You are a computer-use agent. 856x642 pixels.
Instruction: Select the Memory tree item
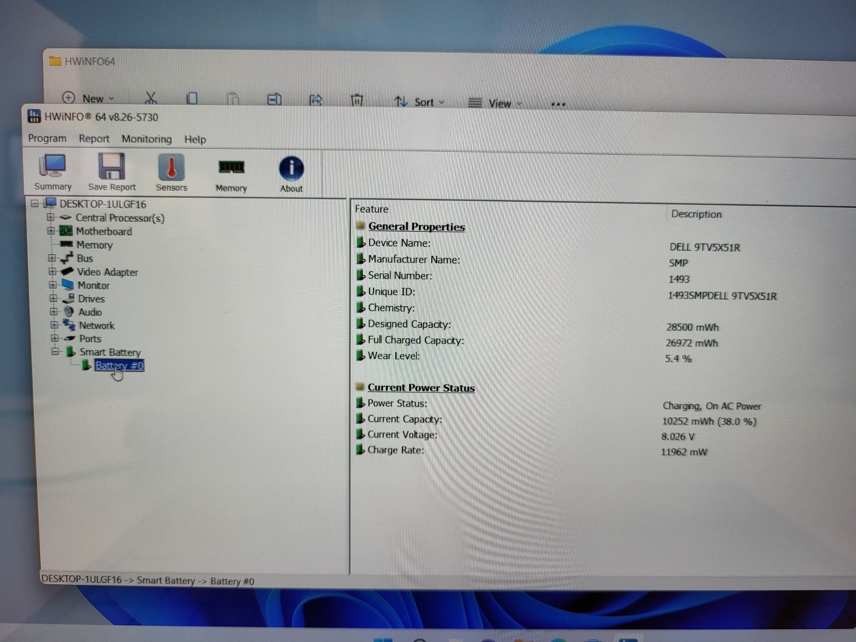tap(94, 244)
